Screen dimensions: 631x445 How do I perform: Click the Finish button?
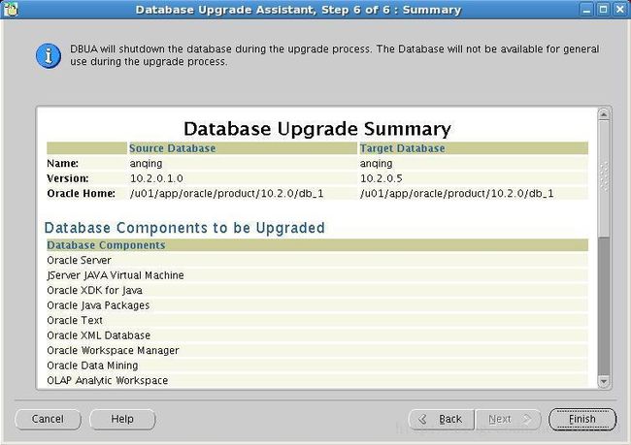point(582,419)
